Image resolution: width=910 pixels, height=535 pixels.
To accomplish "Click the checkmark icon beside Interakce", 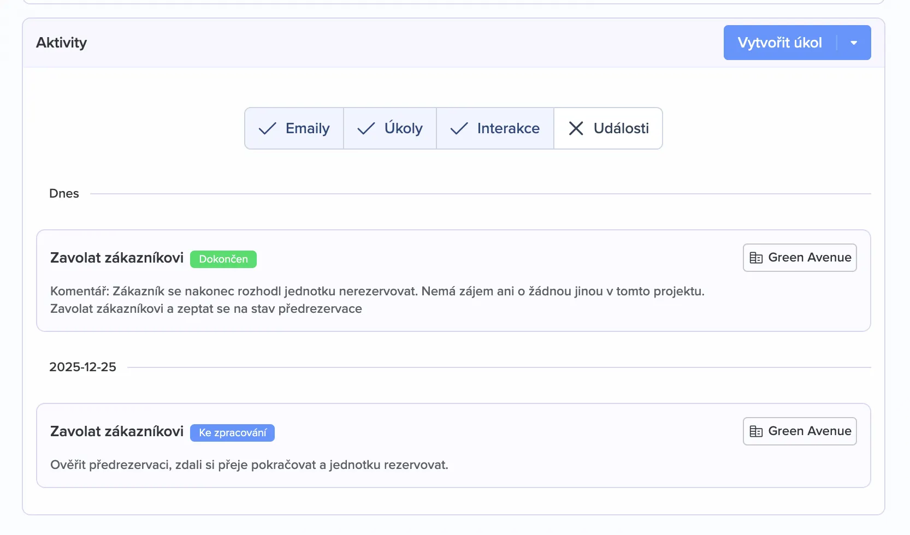I will pos(459,128).
